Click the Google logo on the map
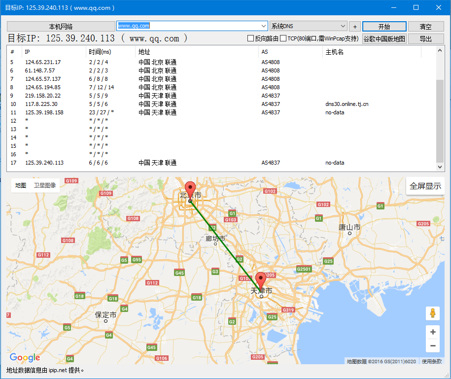The width and height of the screenshot is (451, 379). pos(25,357)
